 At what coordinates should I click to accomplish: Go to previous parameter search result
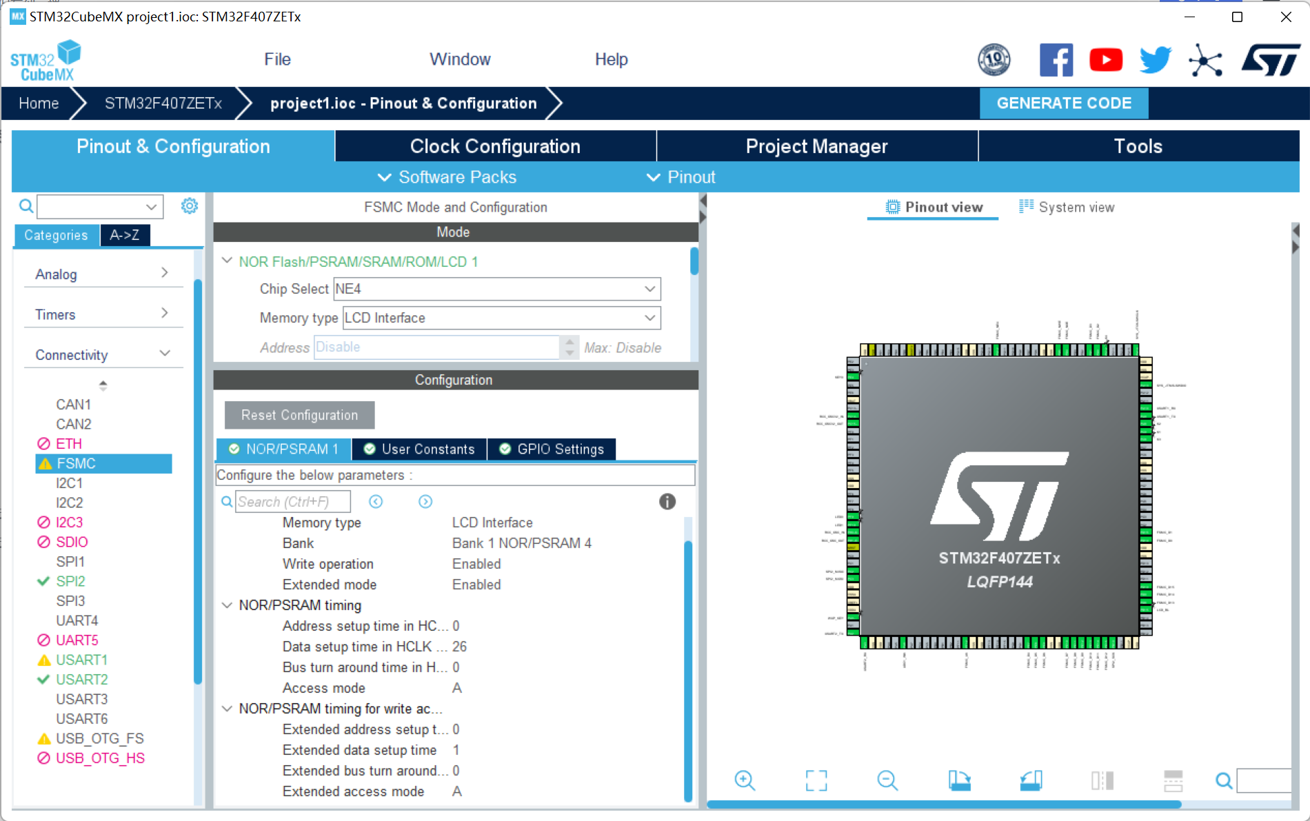pyautogui.click(x=376, y=501)
